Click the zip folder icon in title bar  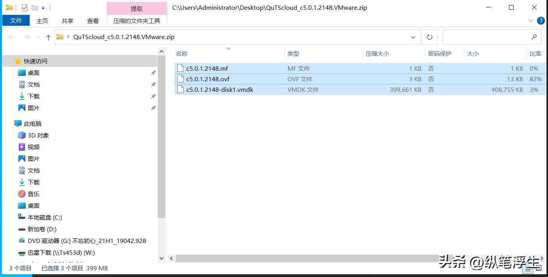(x=9, y=7)
